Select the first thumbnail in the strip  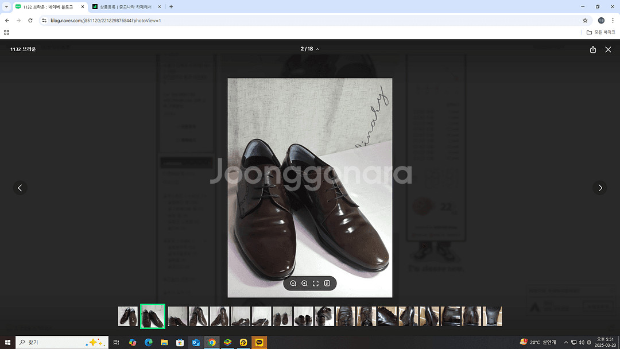coord(127,316)
